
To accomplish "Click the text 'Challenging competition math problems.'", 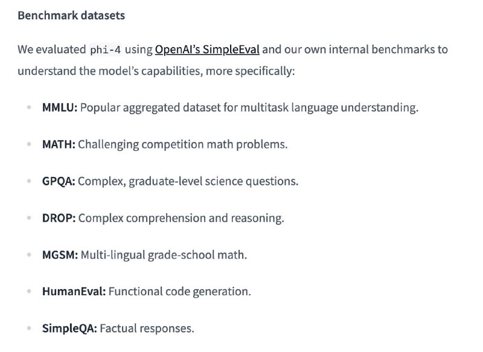I will [183, 144].
